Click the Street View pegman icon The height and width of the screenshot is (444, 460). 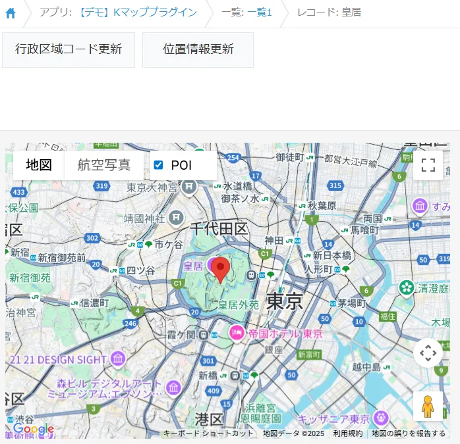(x=428, y=407)
